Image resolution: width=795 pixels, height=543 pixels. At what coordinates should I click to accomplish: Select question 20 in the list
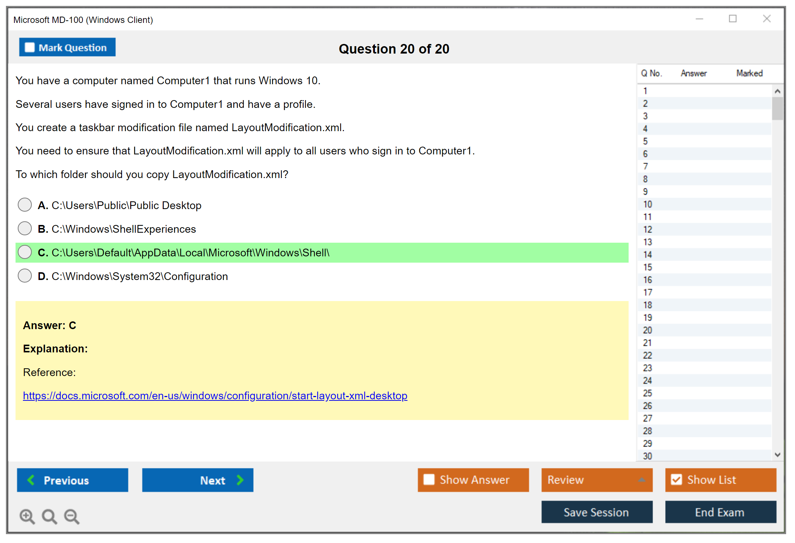coord(647,330)
